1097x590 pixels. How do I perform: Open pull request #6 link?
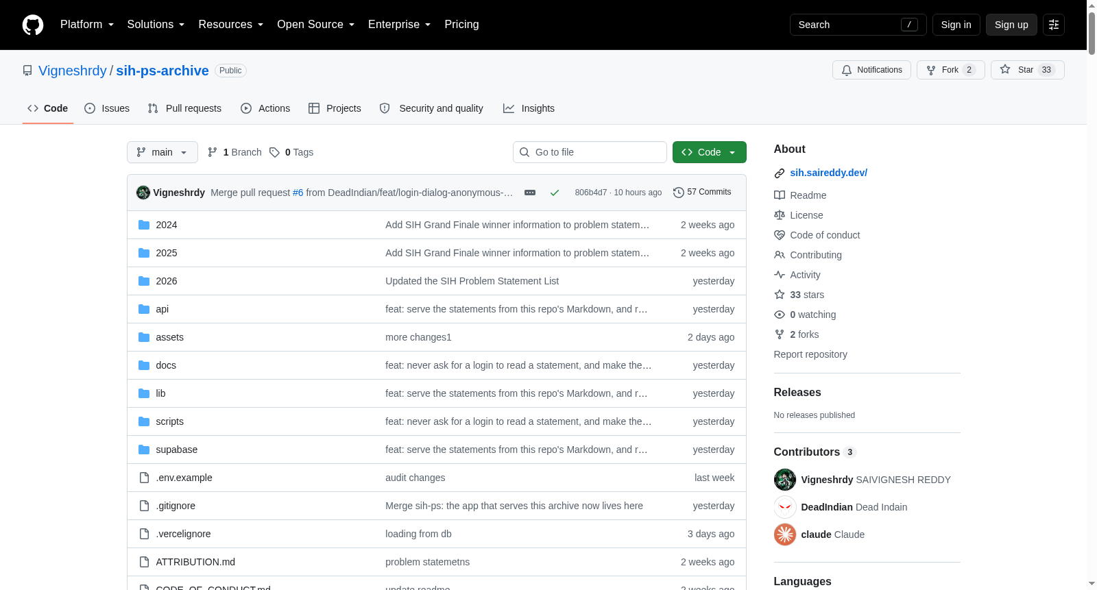298,193
